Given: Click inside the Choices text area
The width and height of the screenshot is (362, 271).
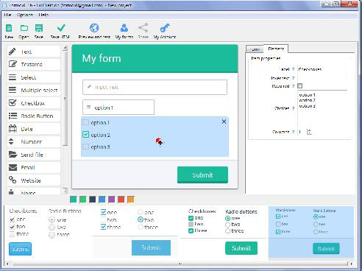Looking at the screenshot, I should (322, 108).
